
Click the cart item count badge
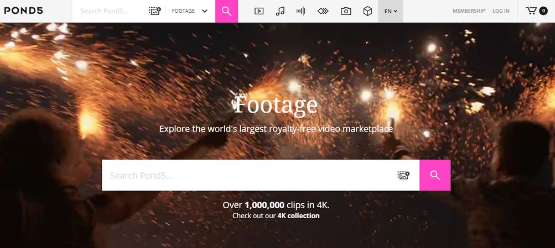tap(543, 11)
